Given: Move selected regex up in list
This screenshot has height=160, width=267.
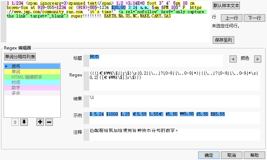Looking at the screenshot, I should (15, 122).
